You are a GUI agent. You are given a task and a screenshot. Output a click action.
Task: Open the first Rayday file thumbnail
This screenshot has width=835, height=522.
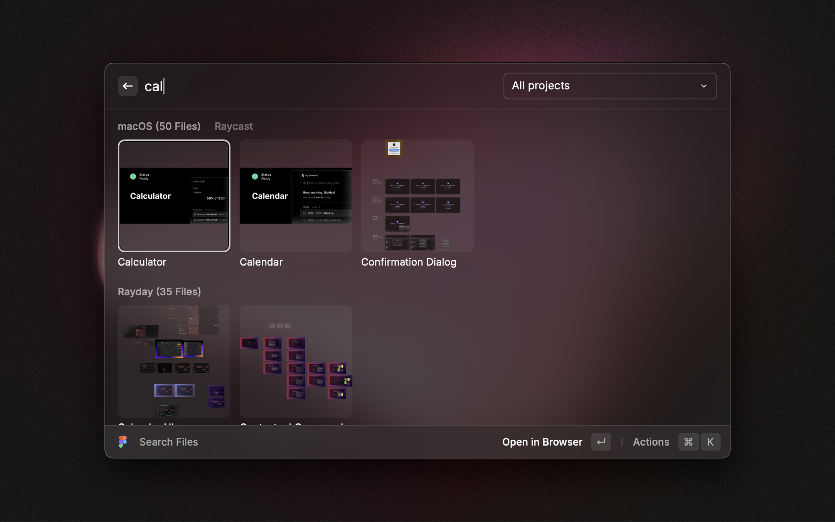[x=174, y=361]
